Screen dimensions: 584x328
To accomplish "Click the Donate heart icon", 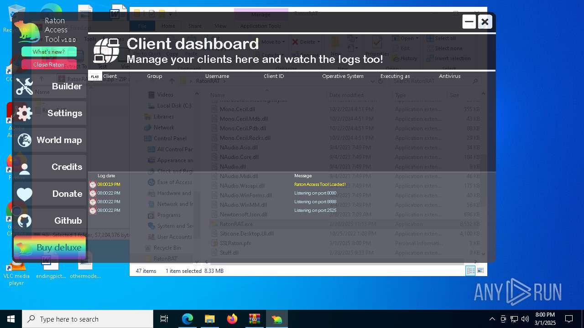I will 24,194.
